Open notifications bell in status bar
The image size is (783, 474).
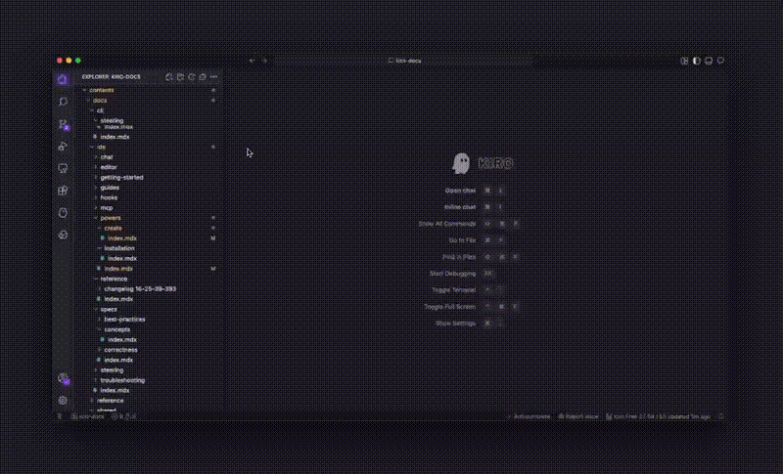(721, 416)
